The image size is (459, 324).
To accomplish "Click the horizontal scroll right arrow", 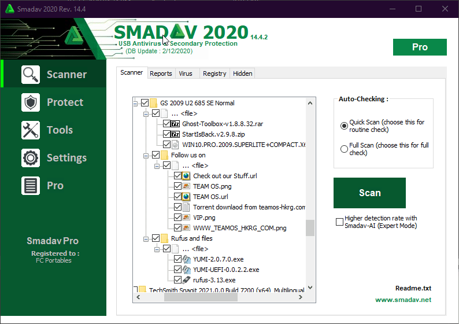I will pyautogui.click(x=301, y=297).
